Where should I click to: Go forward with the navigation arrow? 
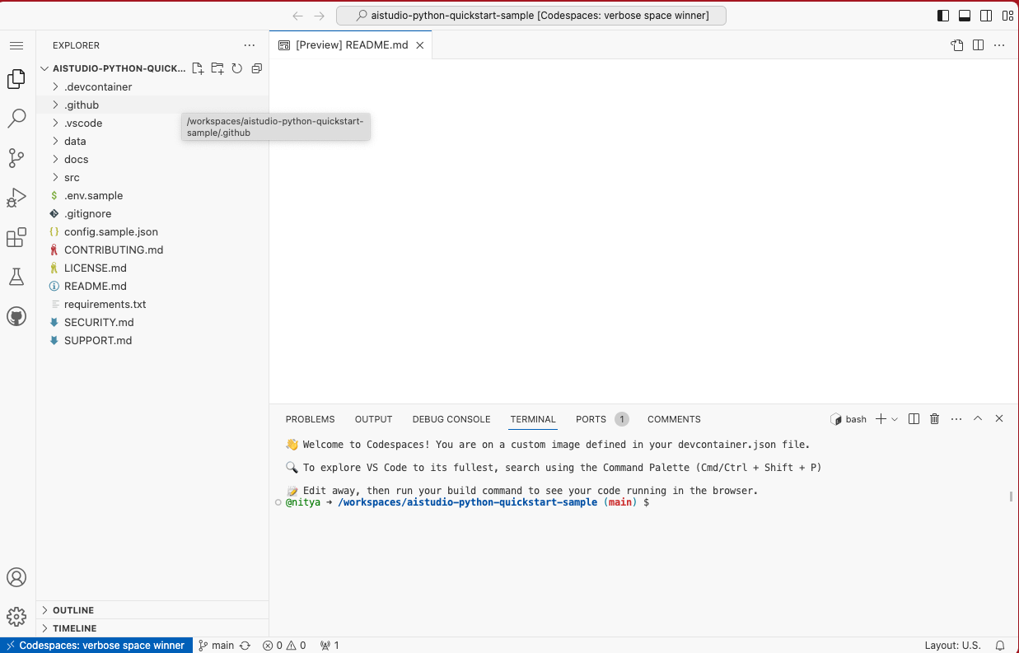[320, 16]
